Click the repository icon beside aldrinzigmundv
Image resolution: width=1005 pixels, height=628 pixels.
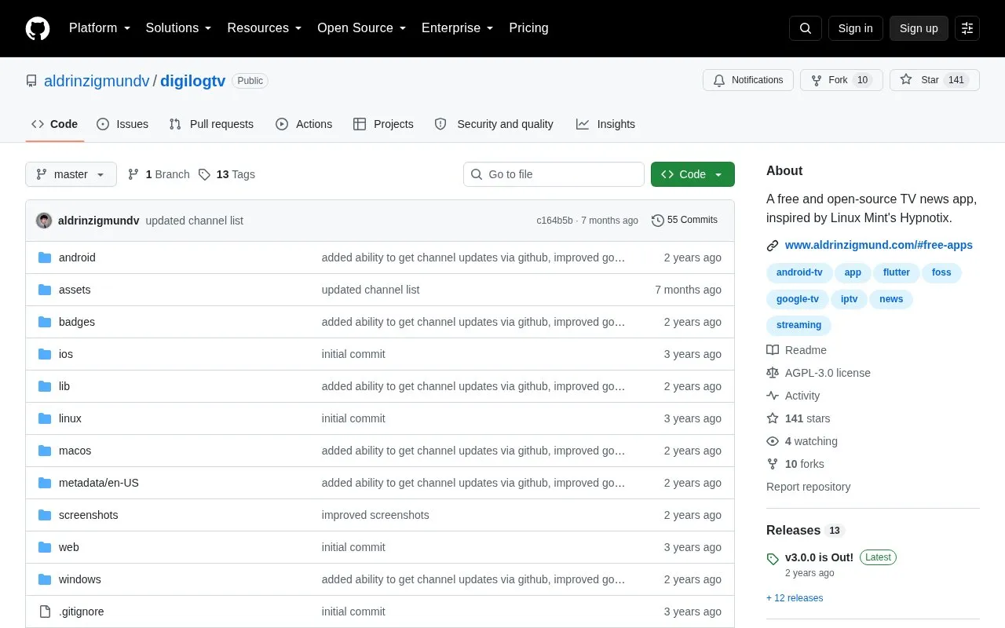[31, 81]
